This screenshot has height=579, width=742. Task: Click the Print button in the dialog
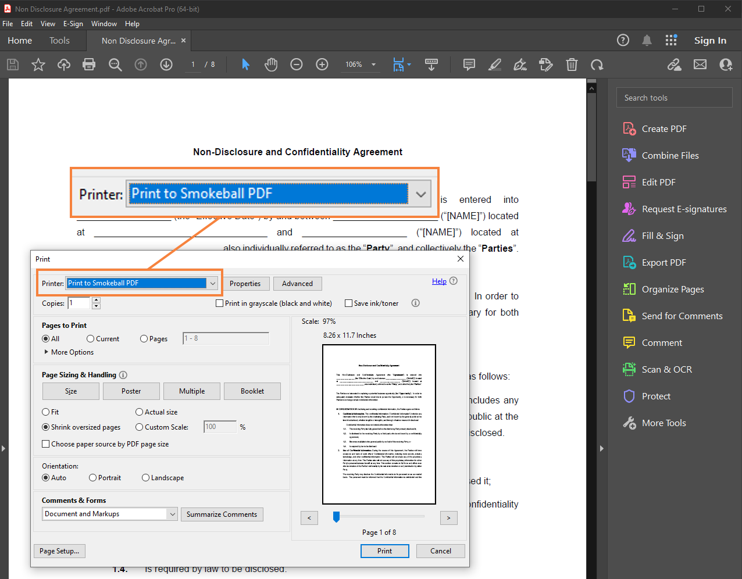[385, 551]
